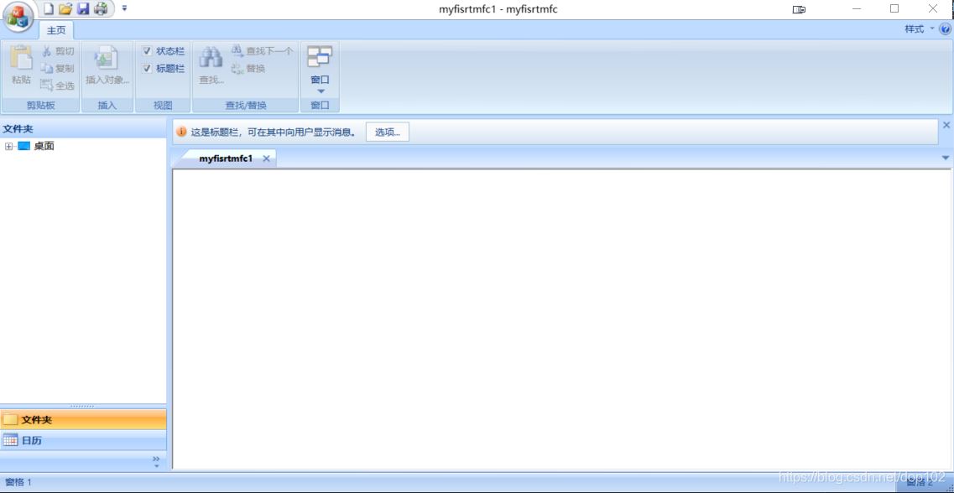Select the 主页 ribbon tab
This screenshot has height=493, width=954.
point(56,30)
